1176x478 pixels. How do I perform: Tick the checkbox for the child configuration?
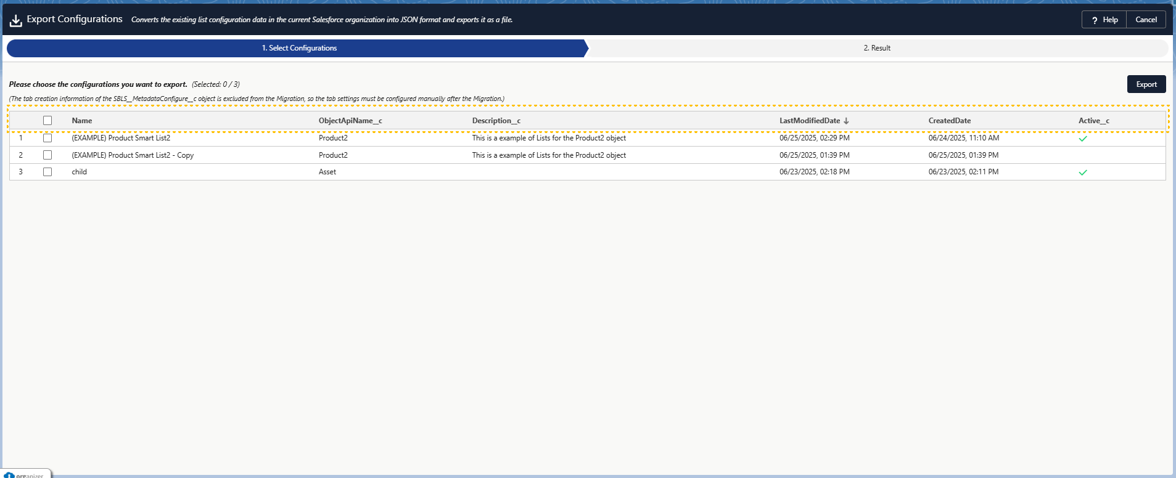click(x=47, y=172)
